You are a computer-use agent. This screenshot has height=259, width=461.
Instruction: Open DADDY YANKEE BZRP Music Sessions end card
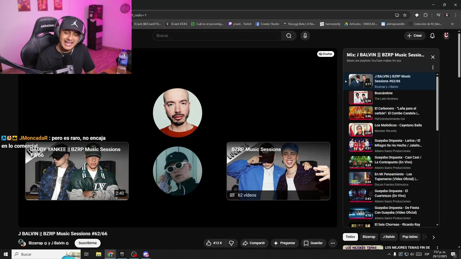77,171
